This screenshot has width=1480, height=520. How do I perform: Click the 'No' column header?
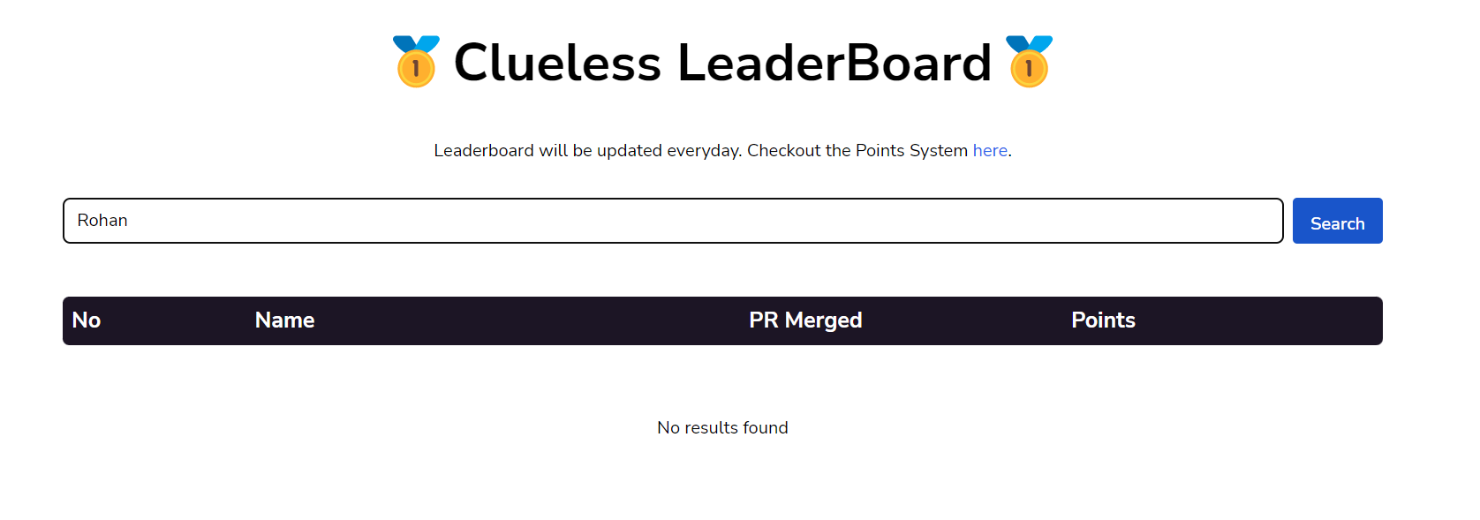click(86, 320)
